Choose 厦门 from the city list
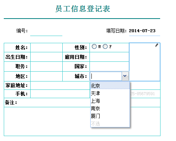Screen dimensions: 176x141 point(110,116)
